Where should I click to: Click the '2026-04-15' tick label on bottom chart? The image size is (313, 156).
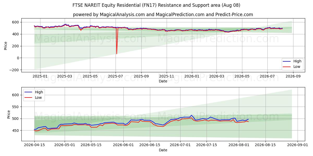(x=34, y=145)
